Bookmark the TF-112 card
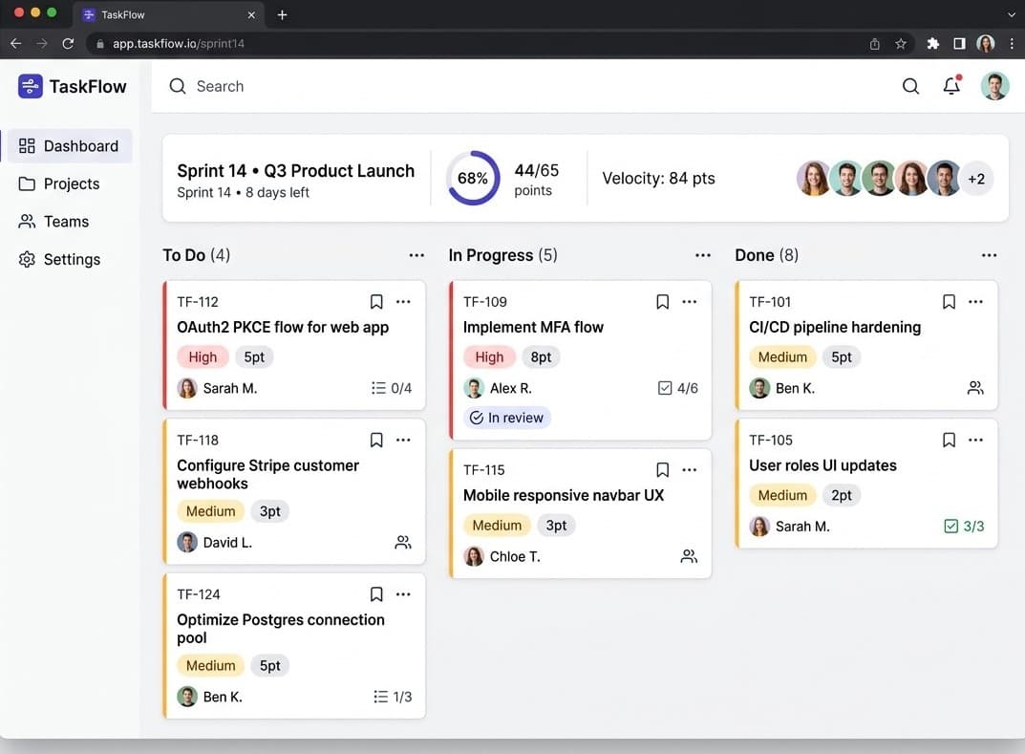 376,301
